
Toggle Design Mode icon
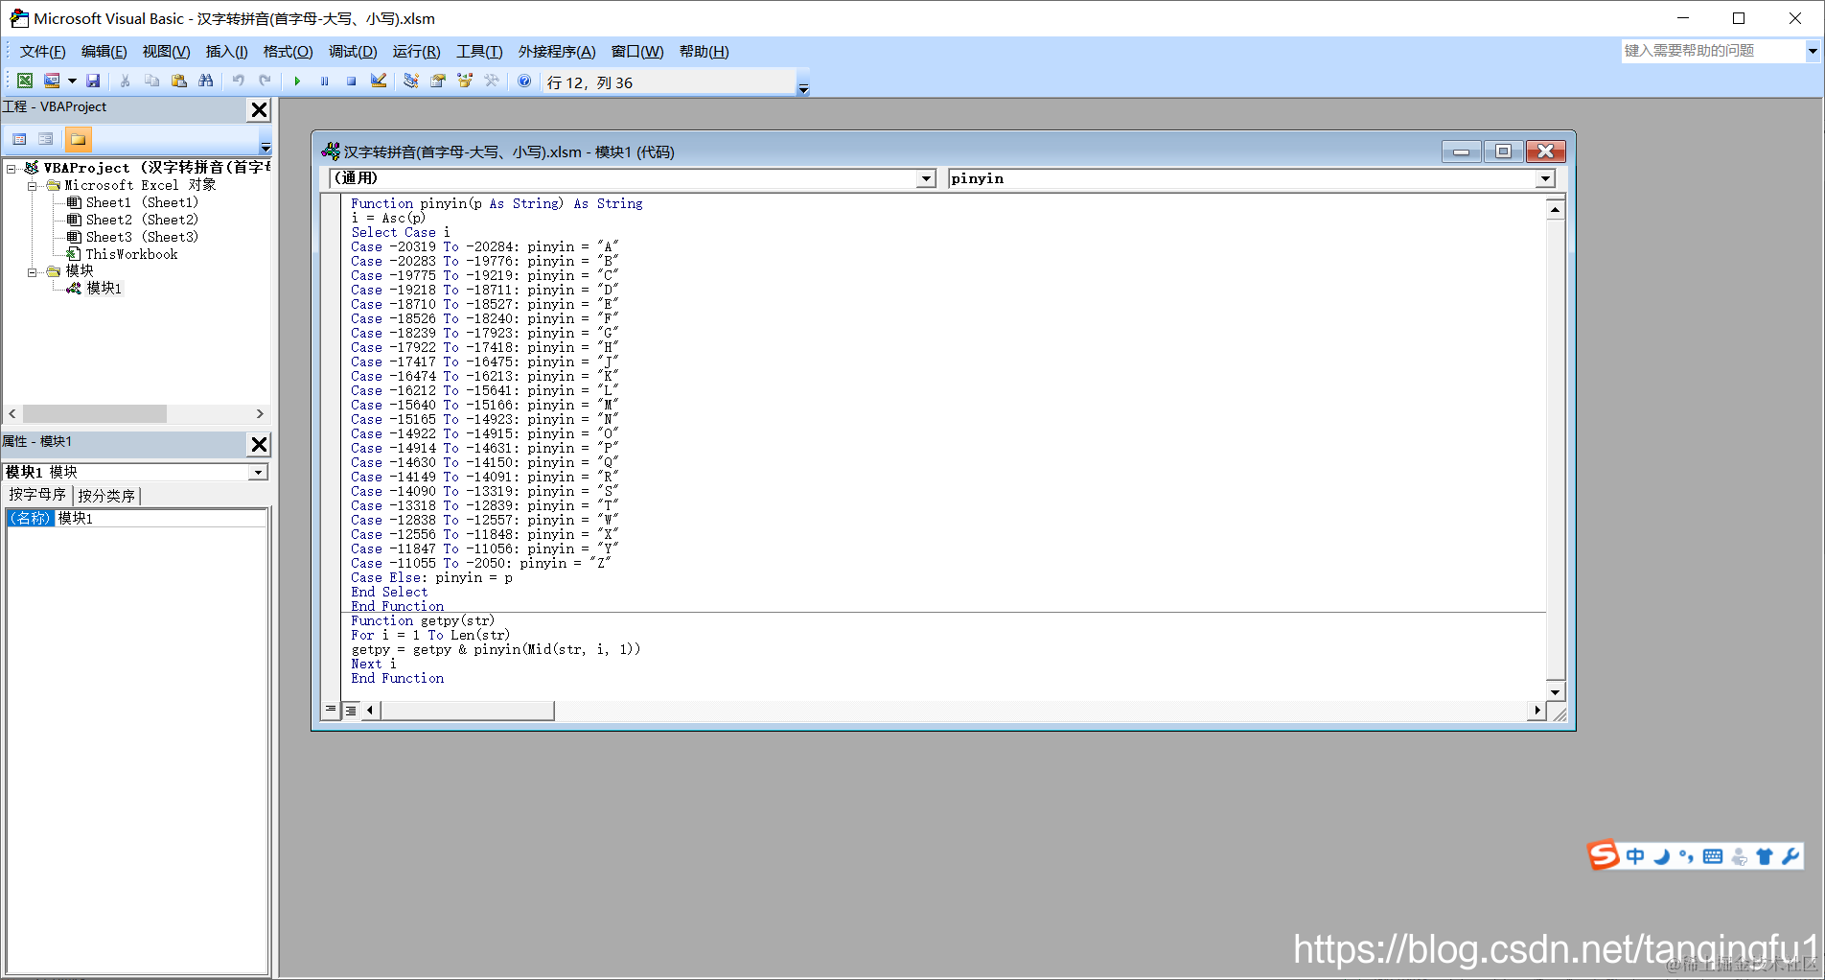[379, 82]
